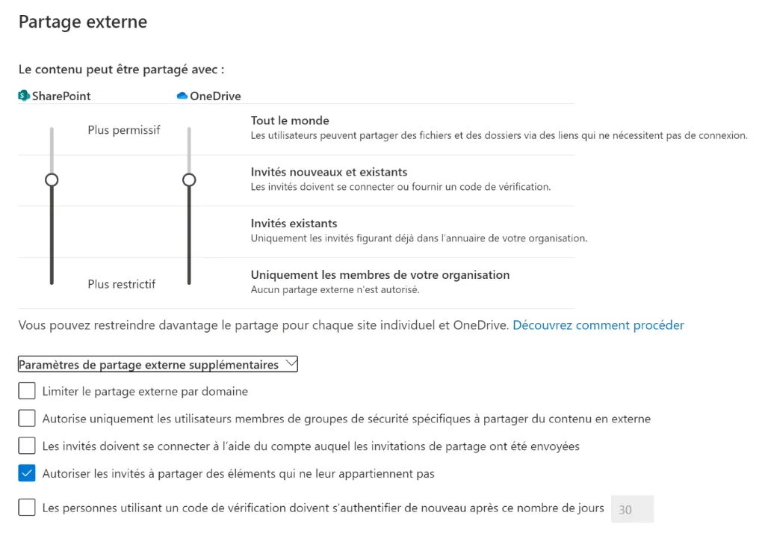Click the OneDrive cloud icon

click(x=182, y=96)
